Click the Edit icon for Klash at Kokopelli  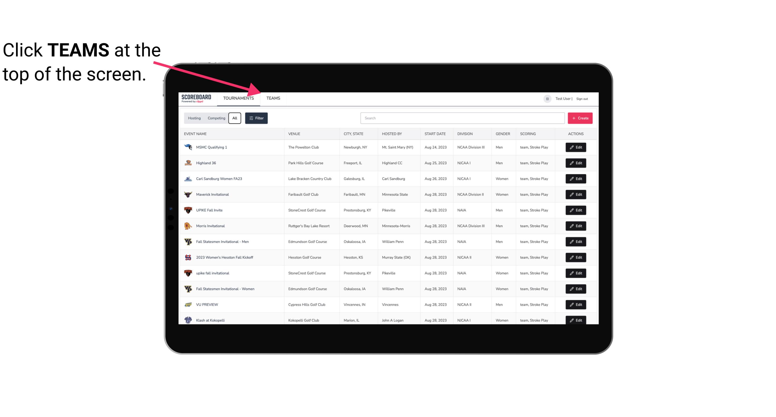coord(576,320)
